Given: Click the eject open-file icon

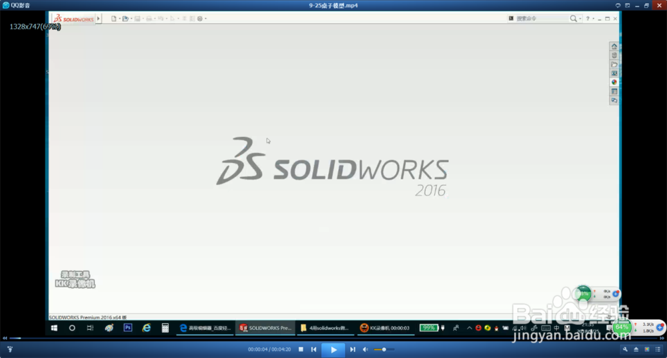Looking at the screenshot, I should click(x=636, y=349).
